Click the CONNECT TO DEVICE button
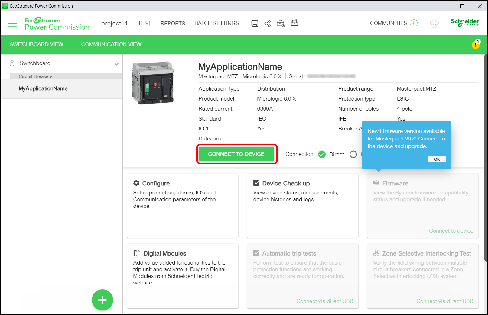This screenshot has width=488, height=315. 236,154
